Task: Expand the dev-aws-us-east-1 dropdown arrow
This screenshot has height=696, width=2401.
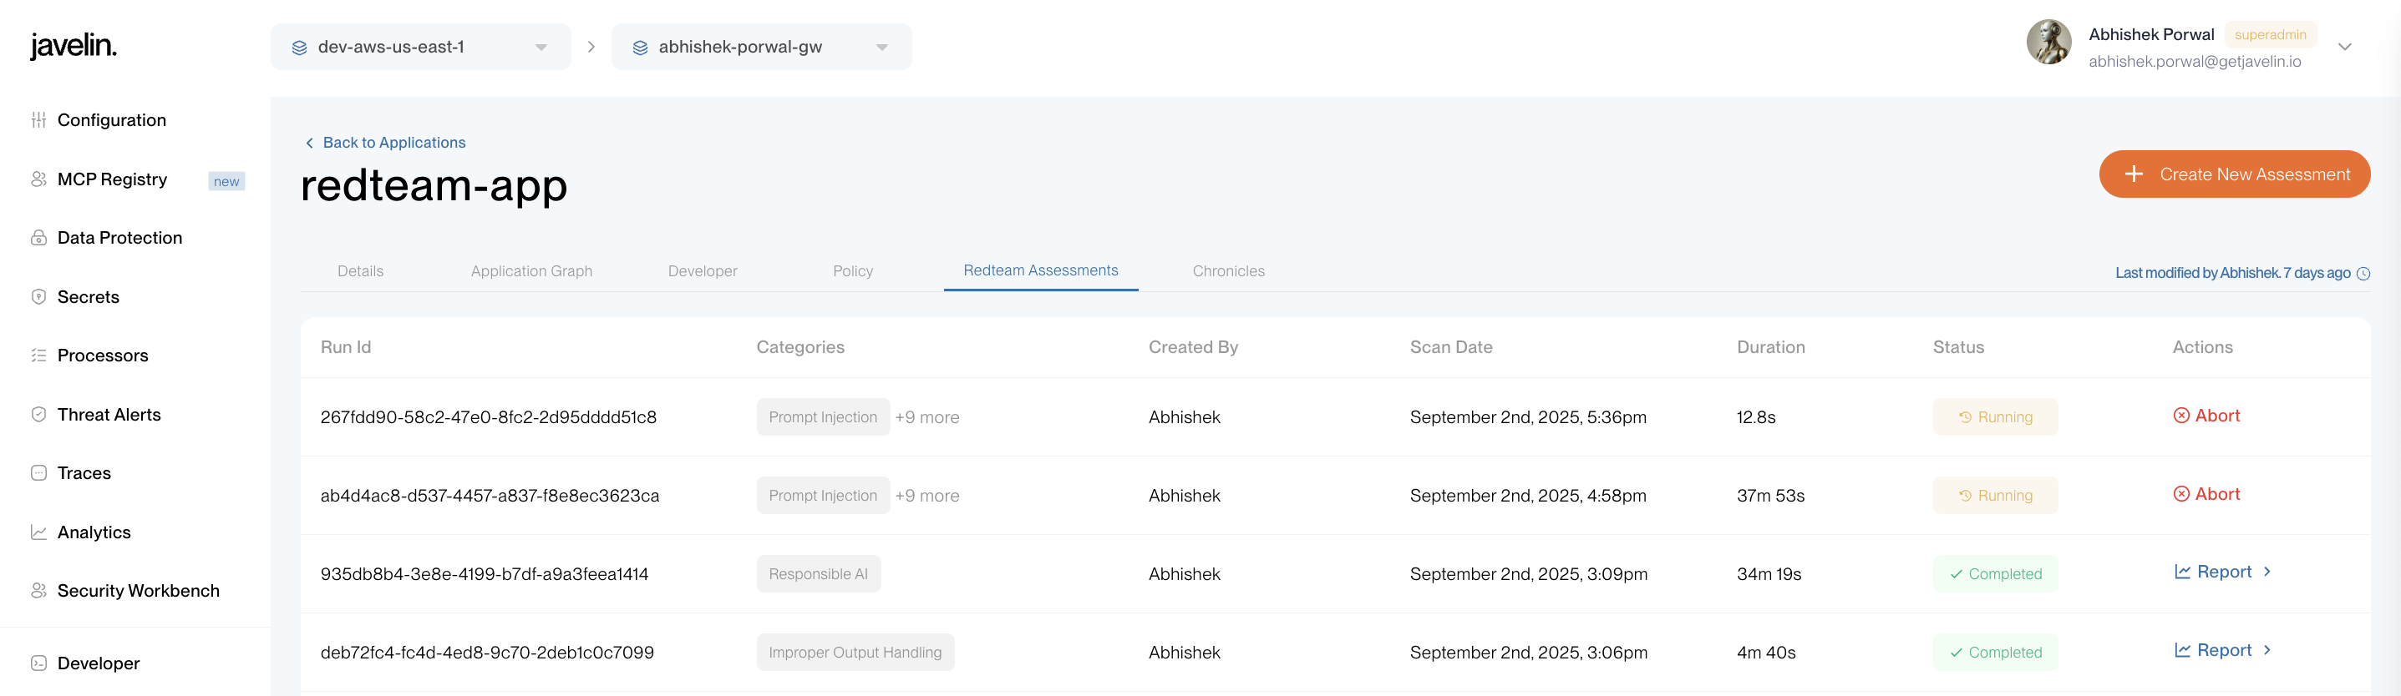Action: click(x=541, y=48)
